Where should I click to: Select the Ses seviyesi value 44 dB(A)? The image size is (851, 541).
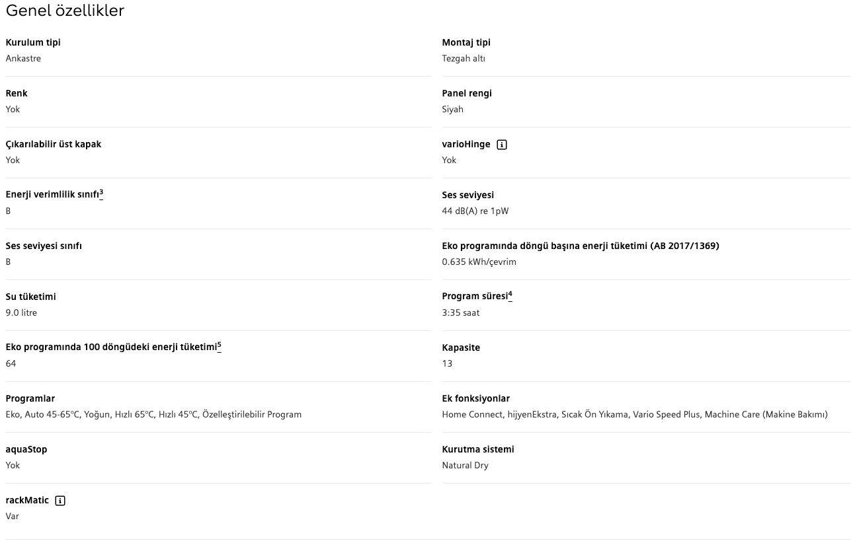click(x=475, y=211)
